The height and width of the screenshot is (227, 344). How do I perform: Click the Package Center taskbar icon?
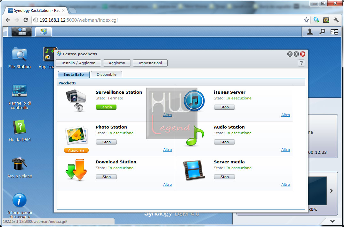point(44,32)
